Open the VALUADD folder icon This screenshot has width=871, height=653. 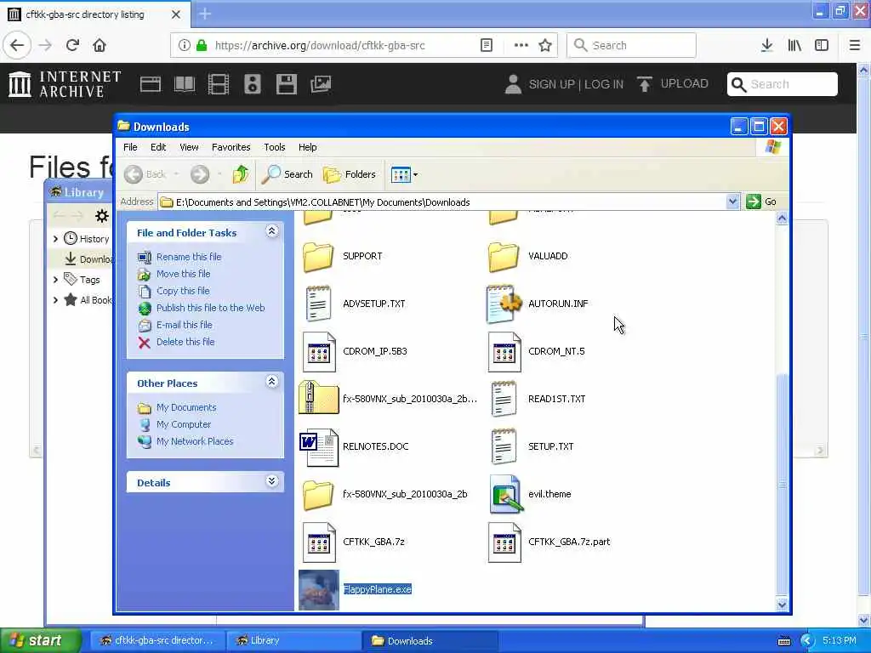click(x=504, y=257)
